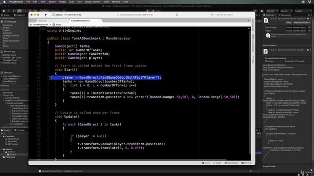Open the Window menu
The image size is (314, 176).
point(116,2)
